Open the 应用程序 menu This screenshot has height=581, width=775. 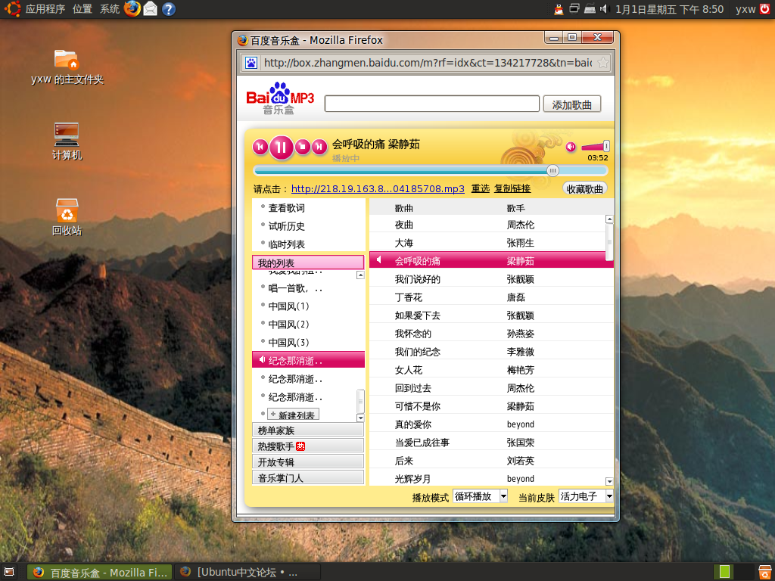point(45,9)
